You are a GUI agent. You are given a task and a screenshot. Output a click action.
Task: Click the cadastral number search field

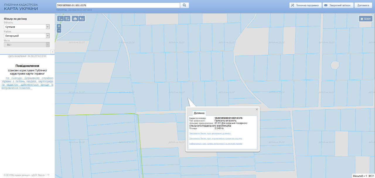click(x=118, y=5)
